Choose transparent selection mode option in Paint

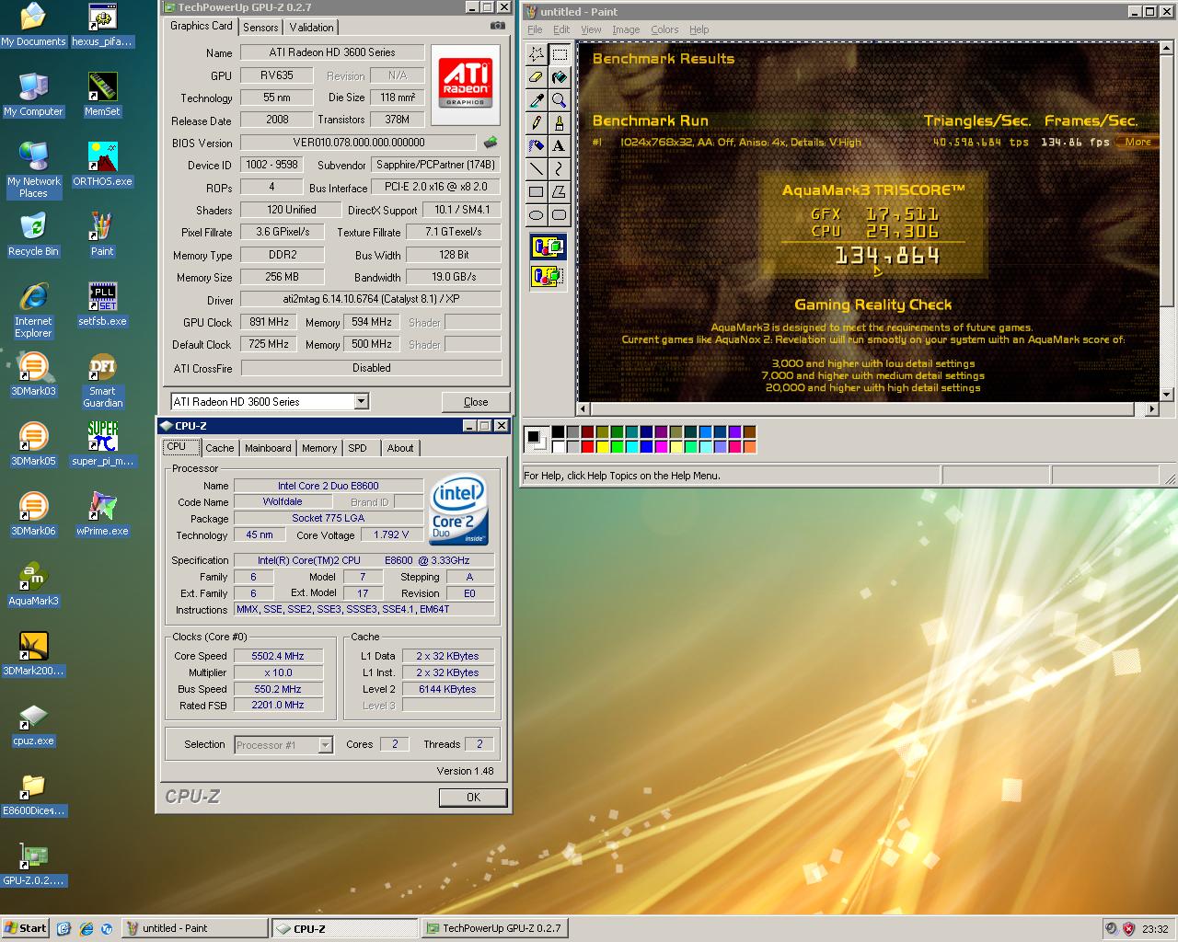coord(548,275)
